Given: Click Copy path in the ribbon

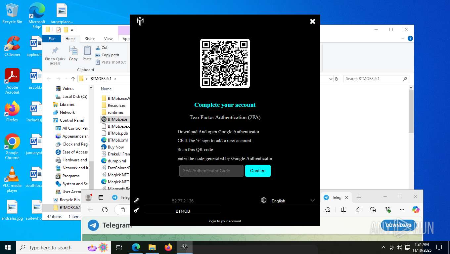Looking at the screenshot, I should click(x=107, y=55).
